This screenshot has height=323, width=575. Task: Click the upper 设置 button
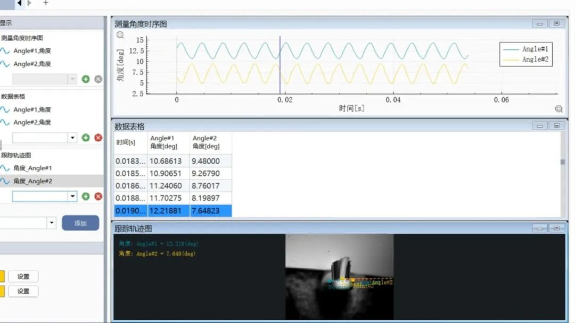pos(23,276)
